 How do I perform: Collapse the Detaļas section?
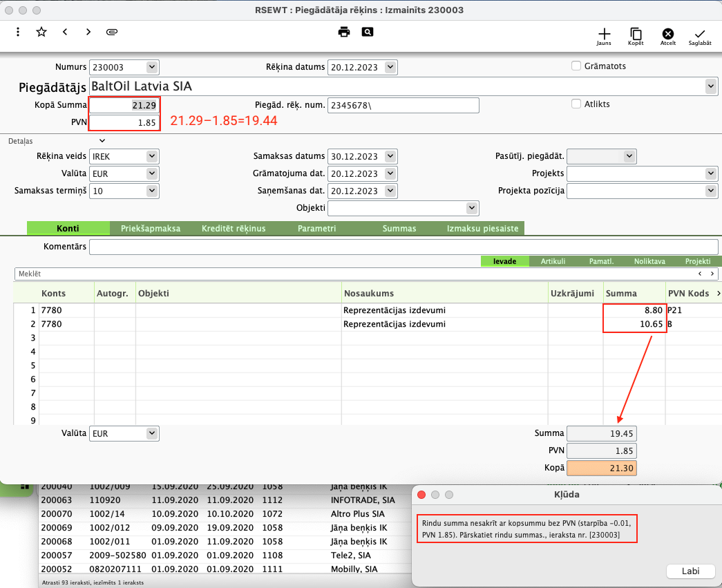[x=102, y=141]
